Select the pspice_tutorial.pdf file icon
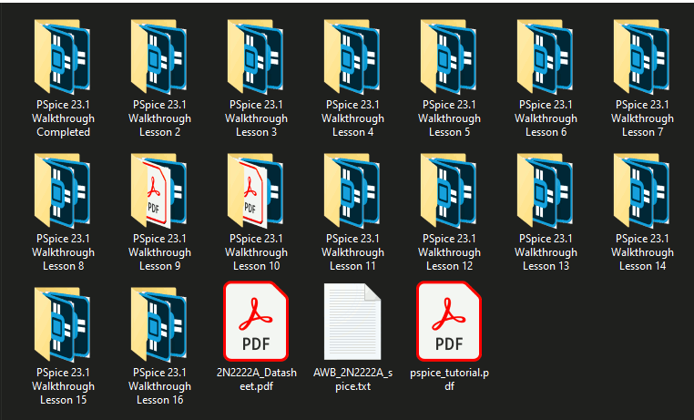This screenshot has width=694, height=420. pos(449,322)
